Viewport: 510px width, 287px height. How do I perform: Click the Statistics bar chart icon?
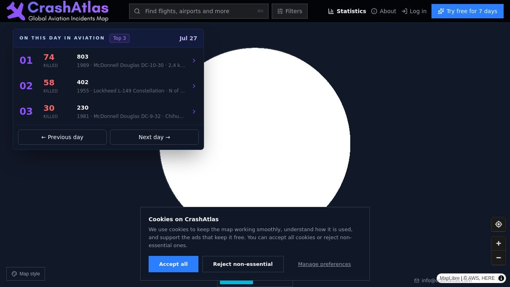click(331, 11)
